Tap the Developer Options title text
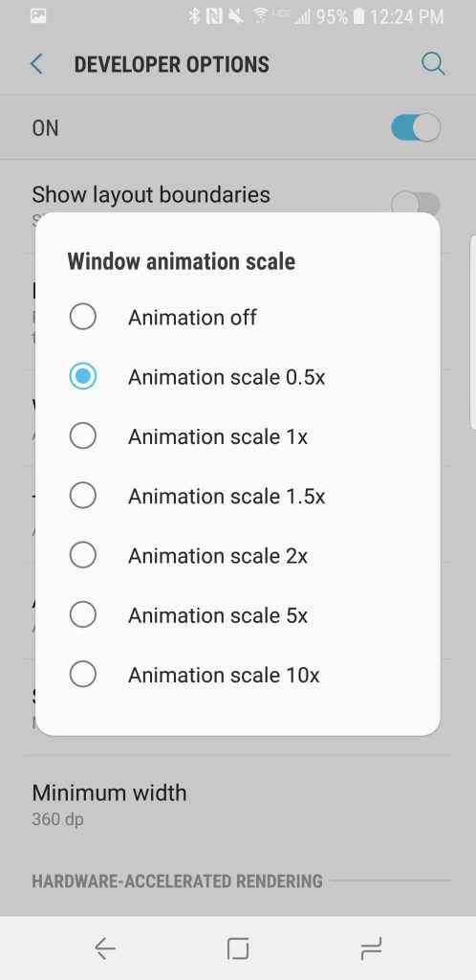The width and height of the screenshot is (476, 980). tap(171, 64)
